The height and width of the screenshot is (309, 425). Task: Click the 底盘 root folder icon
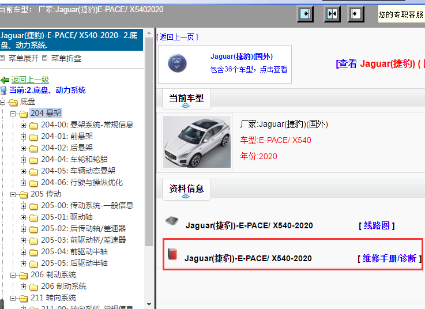pyautogui.click(x=13, y=103)
